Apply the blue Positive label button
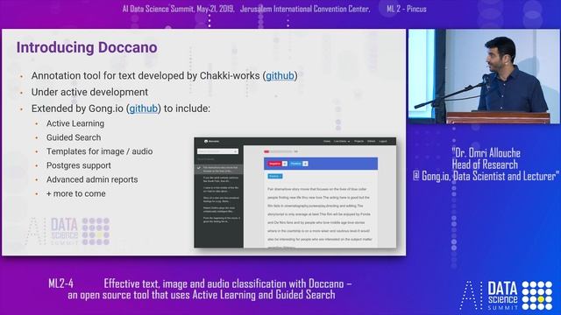The image size is (561, 315). pos(296,164)
